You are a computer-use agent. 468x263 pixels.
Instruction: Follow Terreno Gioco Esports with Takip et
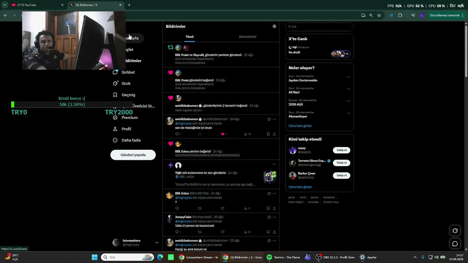tap(341, 163)
